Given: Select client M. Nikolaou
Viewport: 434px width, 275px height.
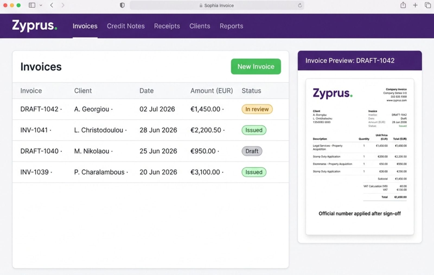Looking at the screenshot, I should (x=92, y=151).
